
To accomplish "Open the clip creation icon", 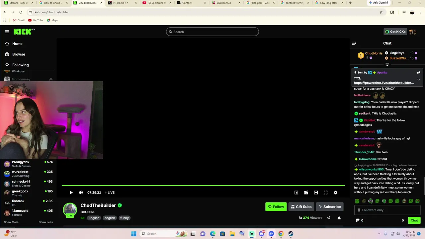I will (x=306, y=193).
